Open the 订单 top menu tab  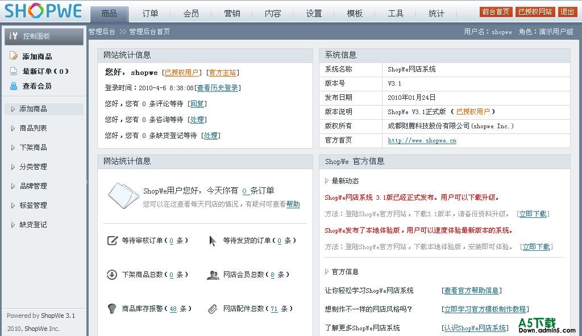point(151,14)
